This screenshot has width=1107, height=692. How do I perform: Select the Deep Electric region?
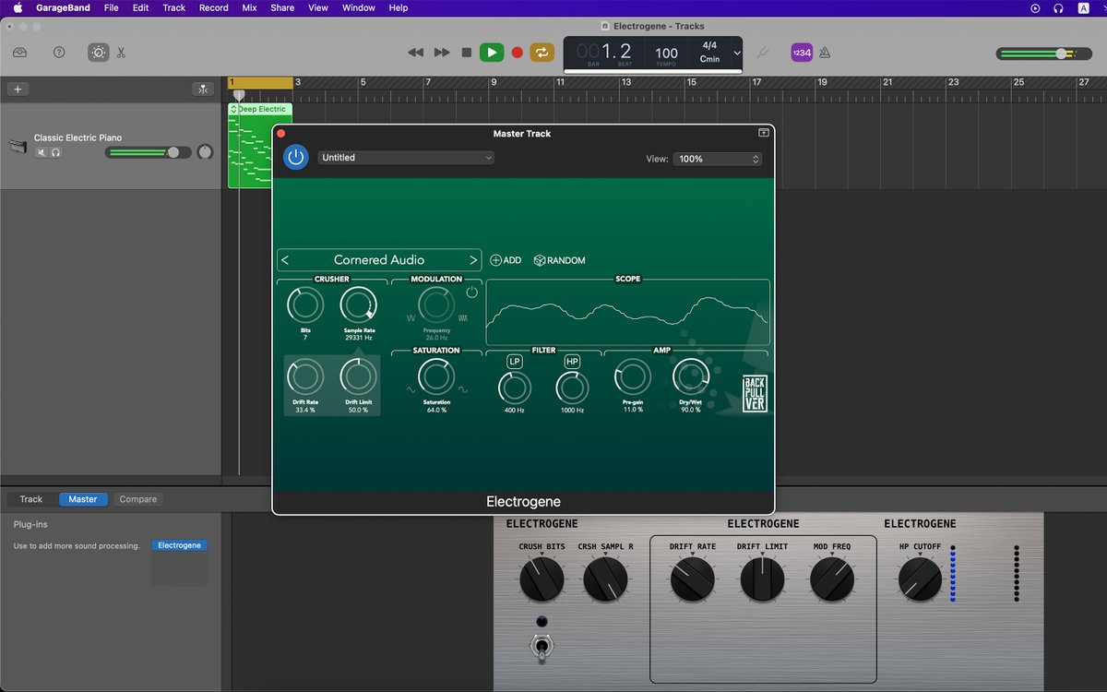point(249,146)
